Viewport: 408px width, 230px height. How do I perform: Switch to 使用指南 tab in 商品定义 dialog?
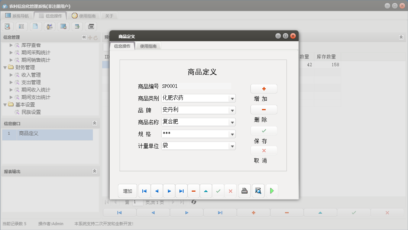point(148,46)
